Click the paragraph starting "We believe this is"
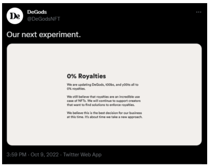Image resolution: width=211 pixels, height=166 pixels. tap(104, 115)
